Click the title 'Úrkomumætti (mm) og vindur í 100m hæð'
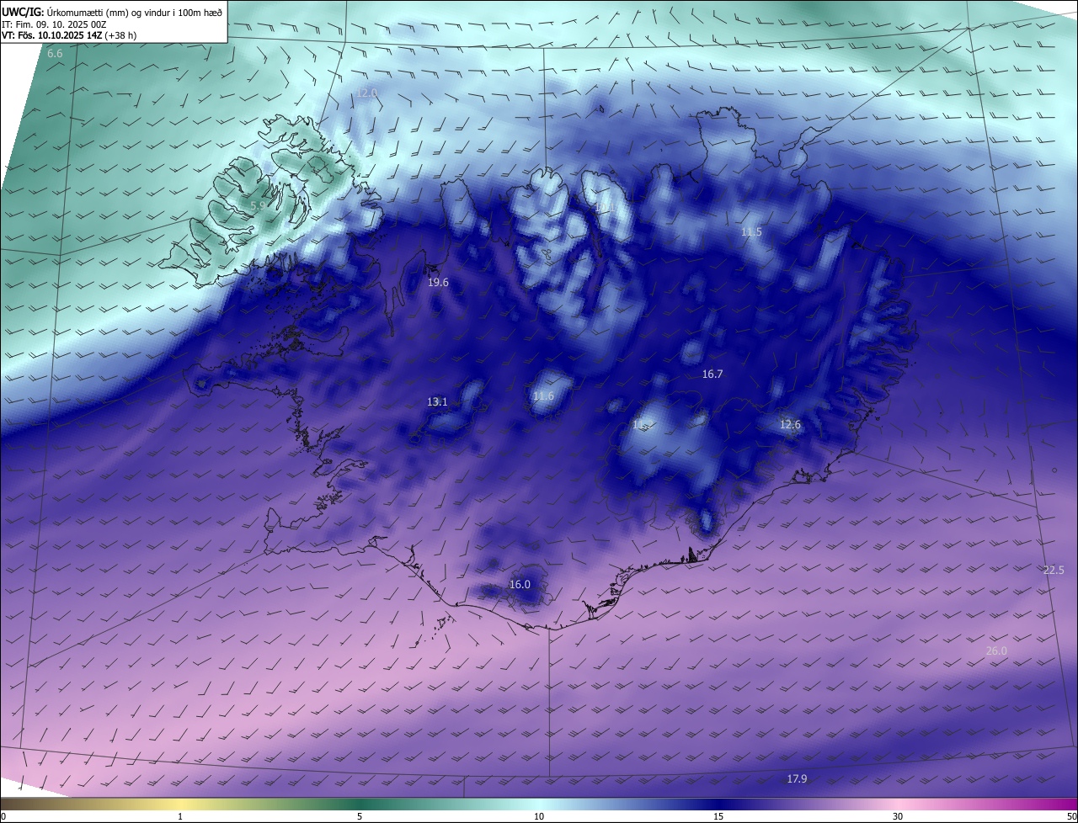The height and width of the screenshot is (823, 1078). coord(134,12)
